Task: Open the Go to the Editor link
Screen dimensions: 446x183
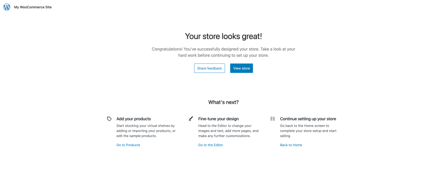Action: coord(210,145)
